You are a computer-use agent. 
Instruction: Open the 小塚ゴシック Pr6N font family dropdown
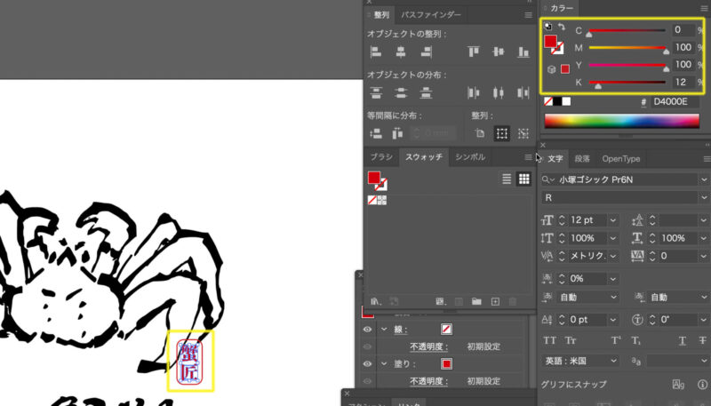(704, 179)
